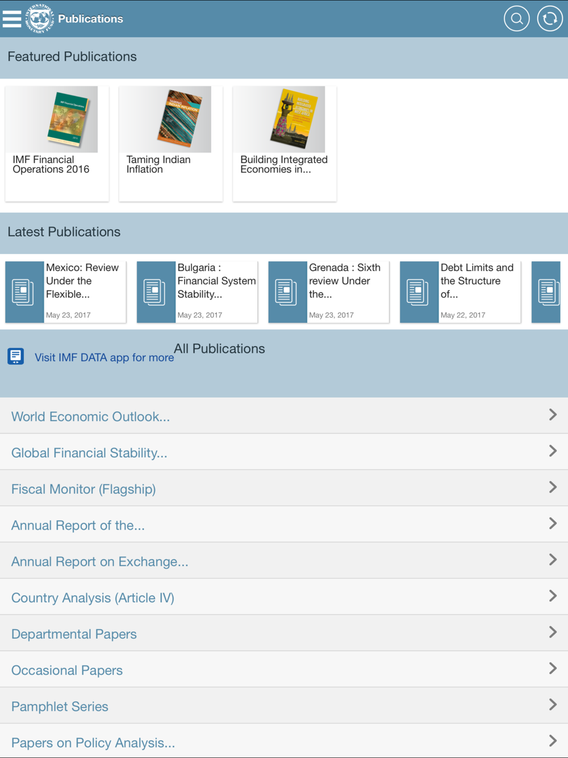
Task: Select Fiscal Monitor (Flagship) entry
Action: tap(284, 489)
